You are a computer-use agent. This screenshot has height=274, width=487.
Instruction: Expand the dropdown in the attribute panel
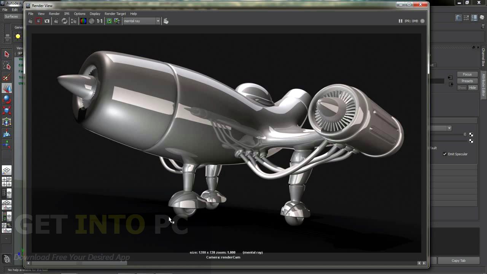click(449, 128)
